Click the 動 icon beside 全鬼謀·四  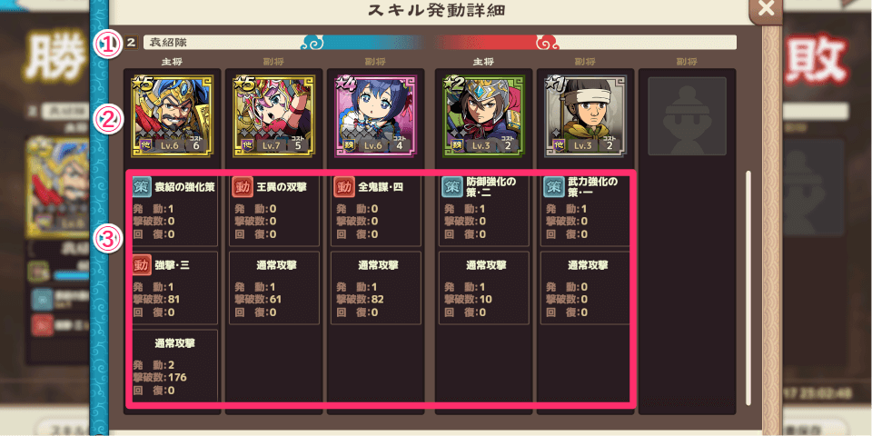[343, 187]
